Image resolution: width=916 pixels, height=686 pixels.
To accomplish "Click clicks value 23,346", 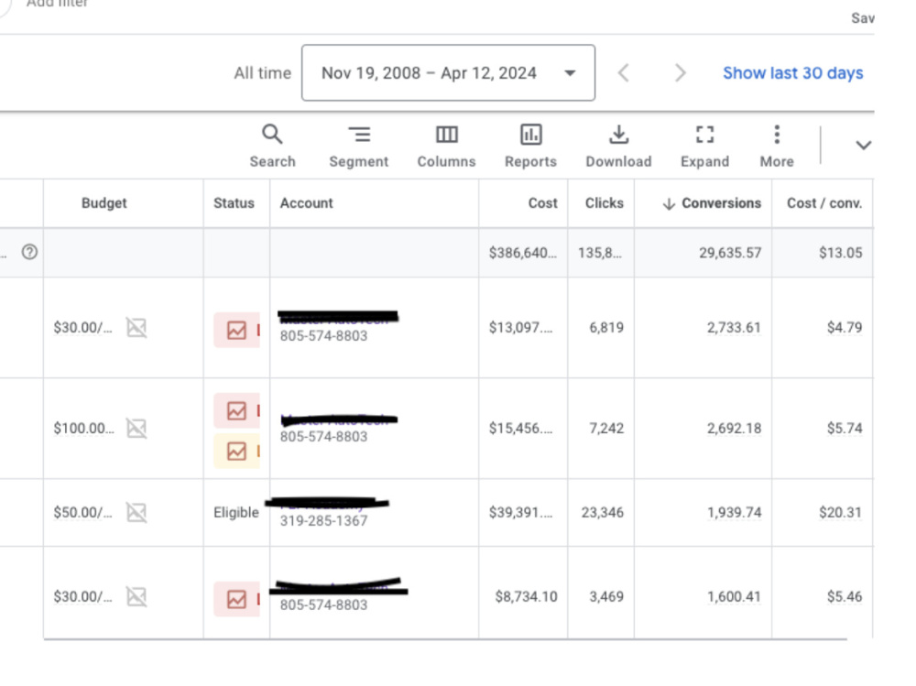I will [603, 513].
